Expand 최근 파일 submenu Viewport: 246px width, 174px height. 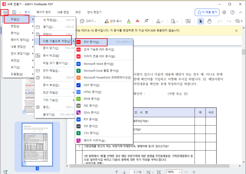point(55,93)
